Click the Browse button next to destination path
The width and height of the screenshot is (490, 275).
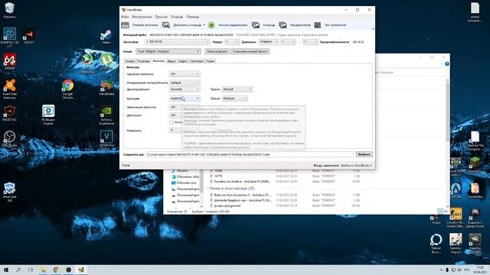pyautogui.click(x=364, y=154)
